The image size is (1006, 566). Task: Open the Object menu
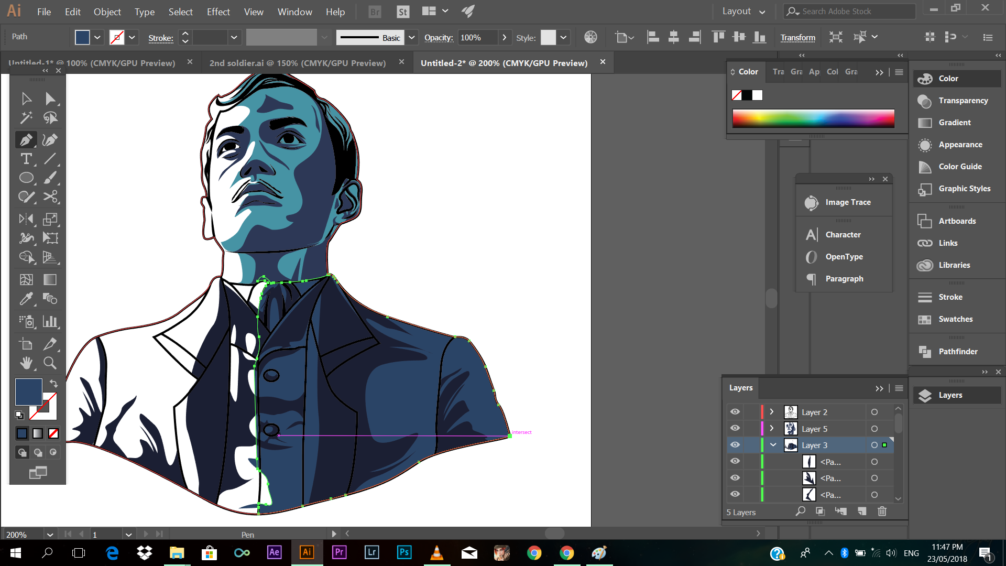pos(107,12)
